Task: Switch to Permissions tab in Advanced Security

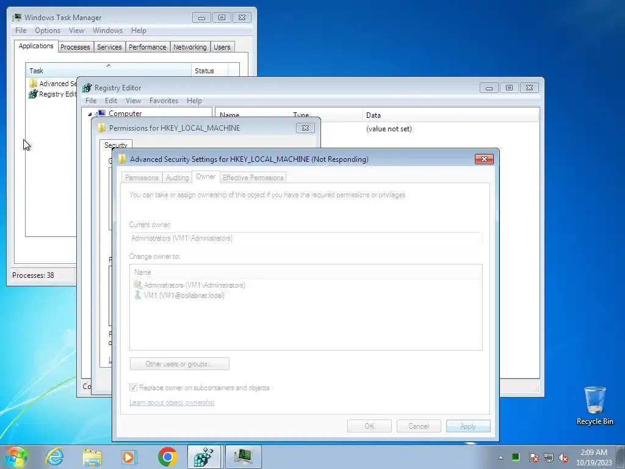Action: 142,178
